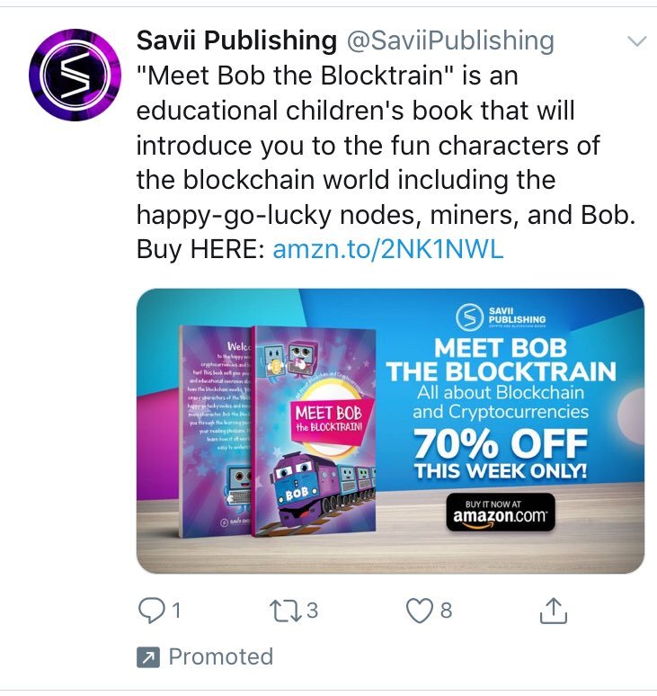657x696 pixels.
Task: Click the Promoted label text
Action: pos(221,657)
